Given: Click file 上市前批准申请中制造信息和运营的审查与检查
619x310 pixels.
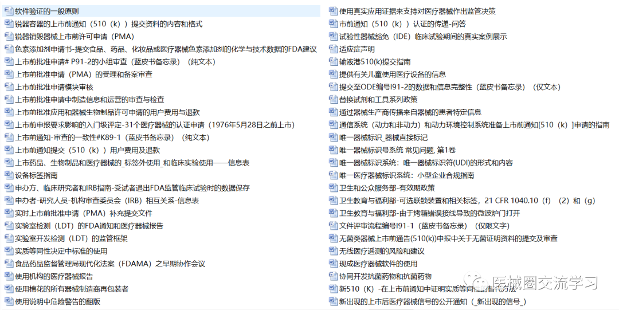Looking at the screenshot, I should (89, 100).
